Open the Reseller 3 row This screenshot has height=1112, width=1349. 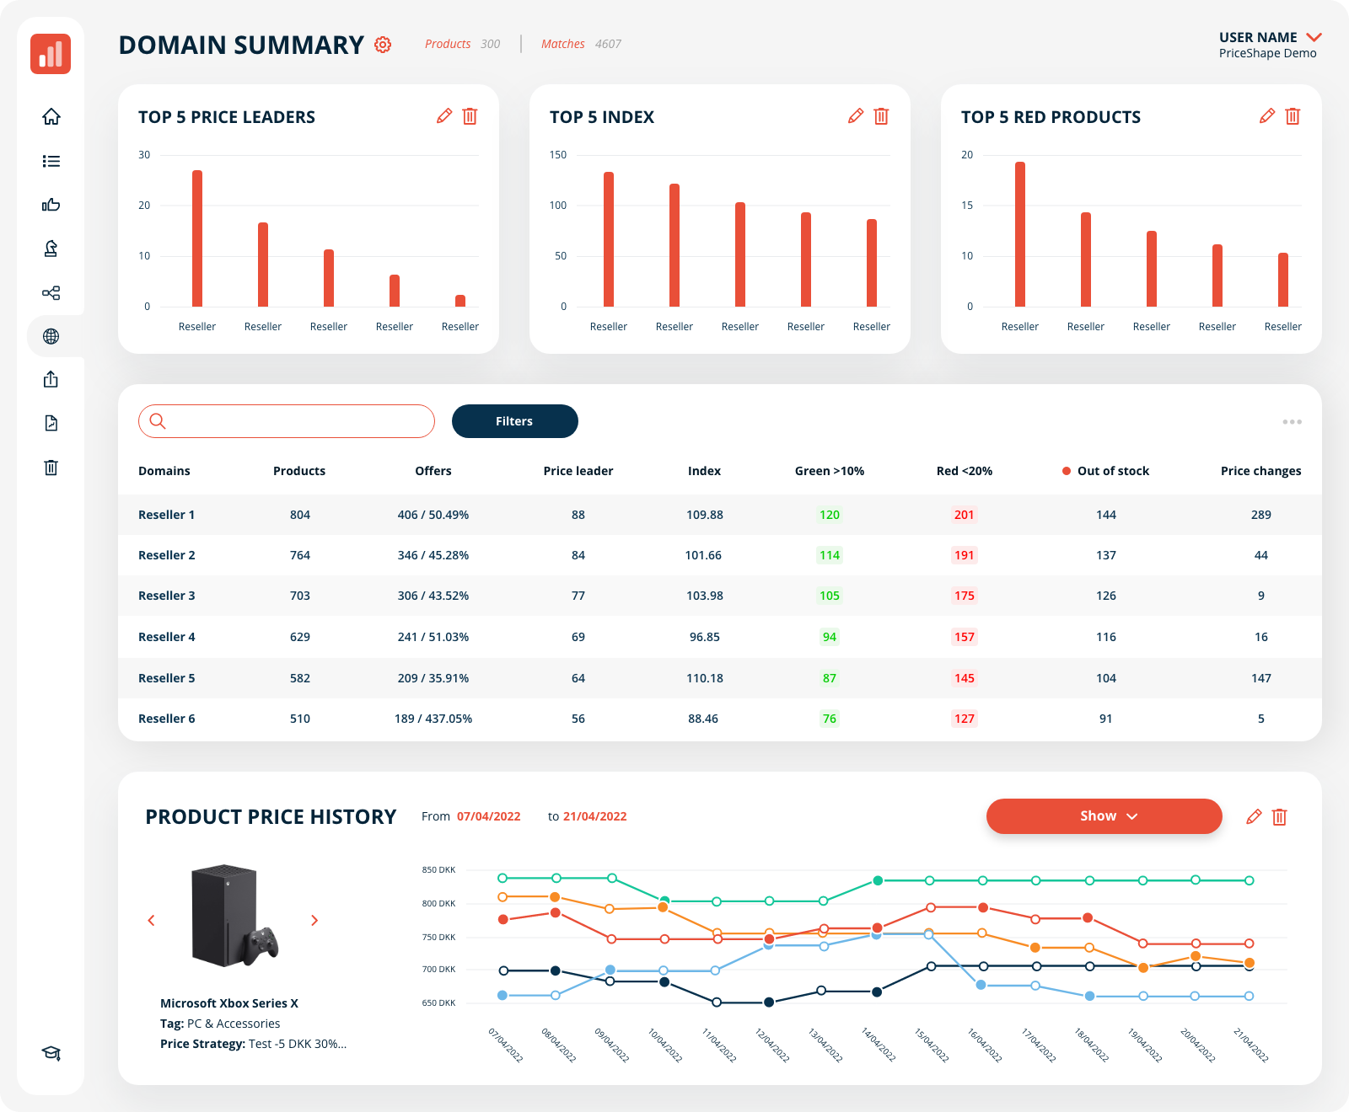720,596
